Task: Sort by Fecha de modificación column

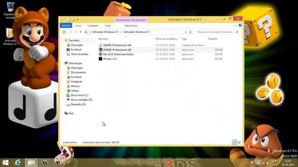Action: [x=167, y=39]
